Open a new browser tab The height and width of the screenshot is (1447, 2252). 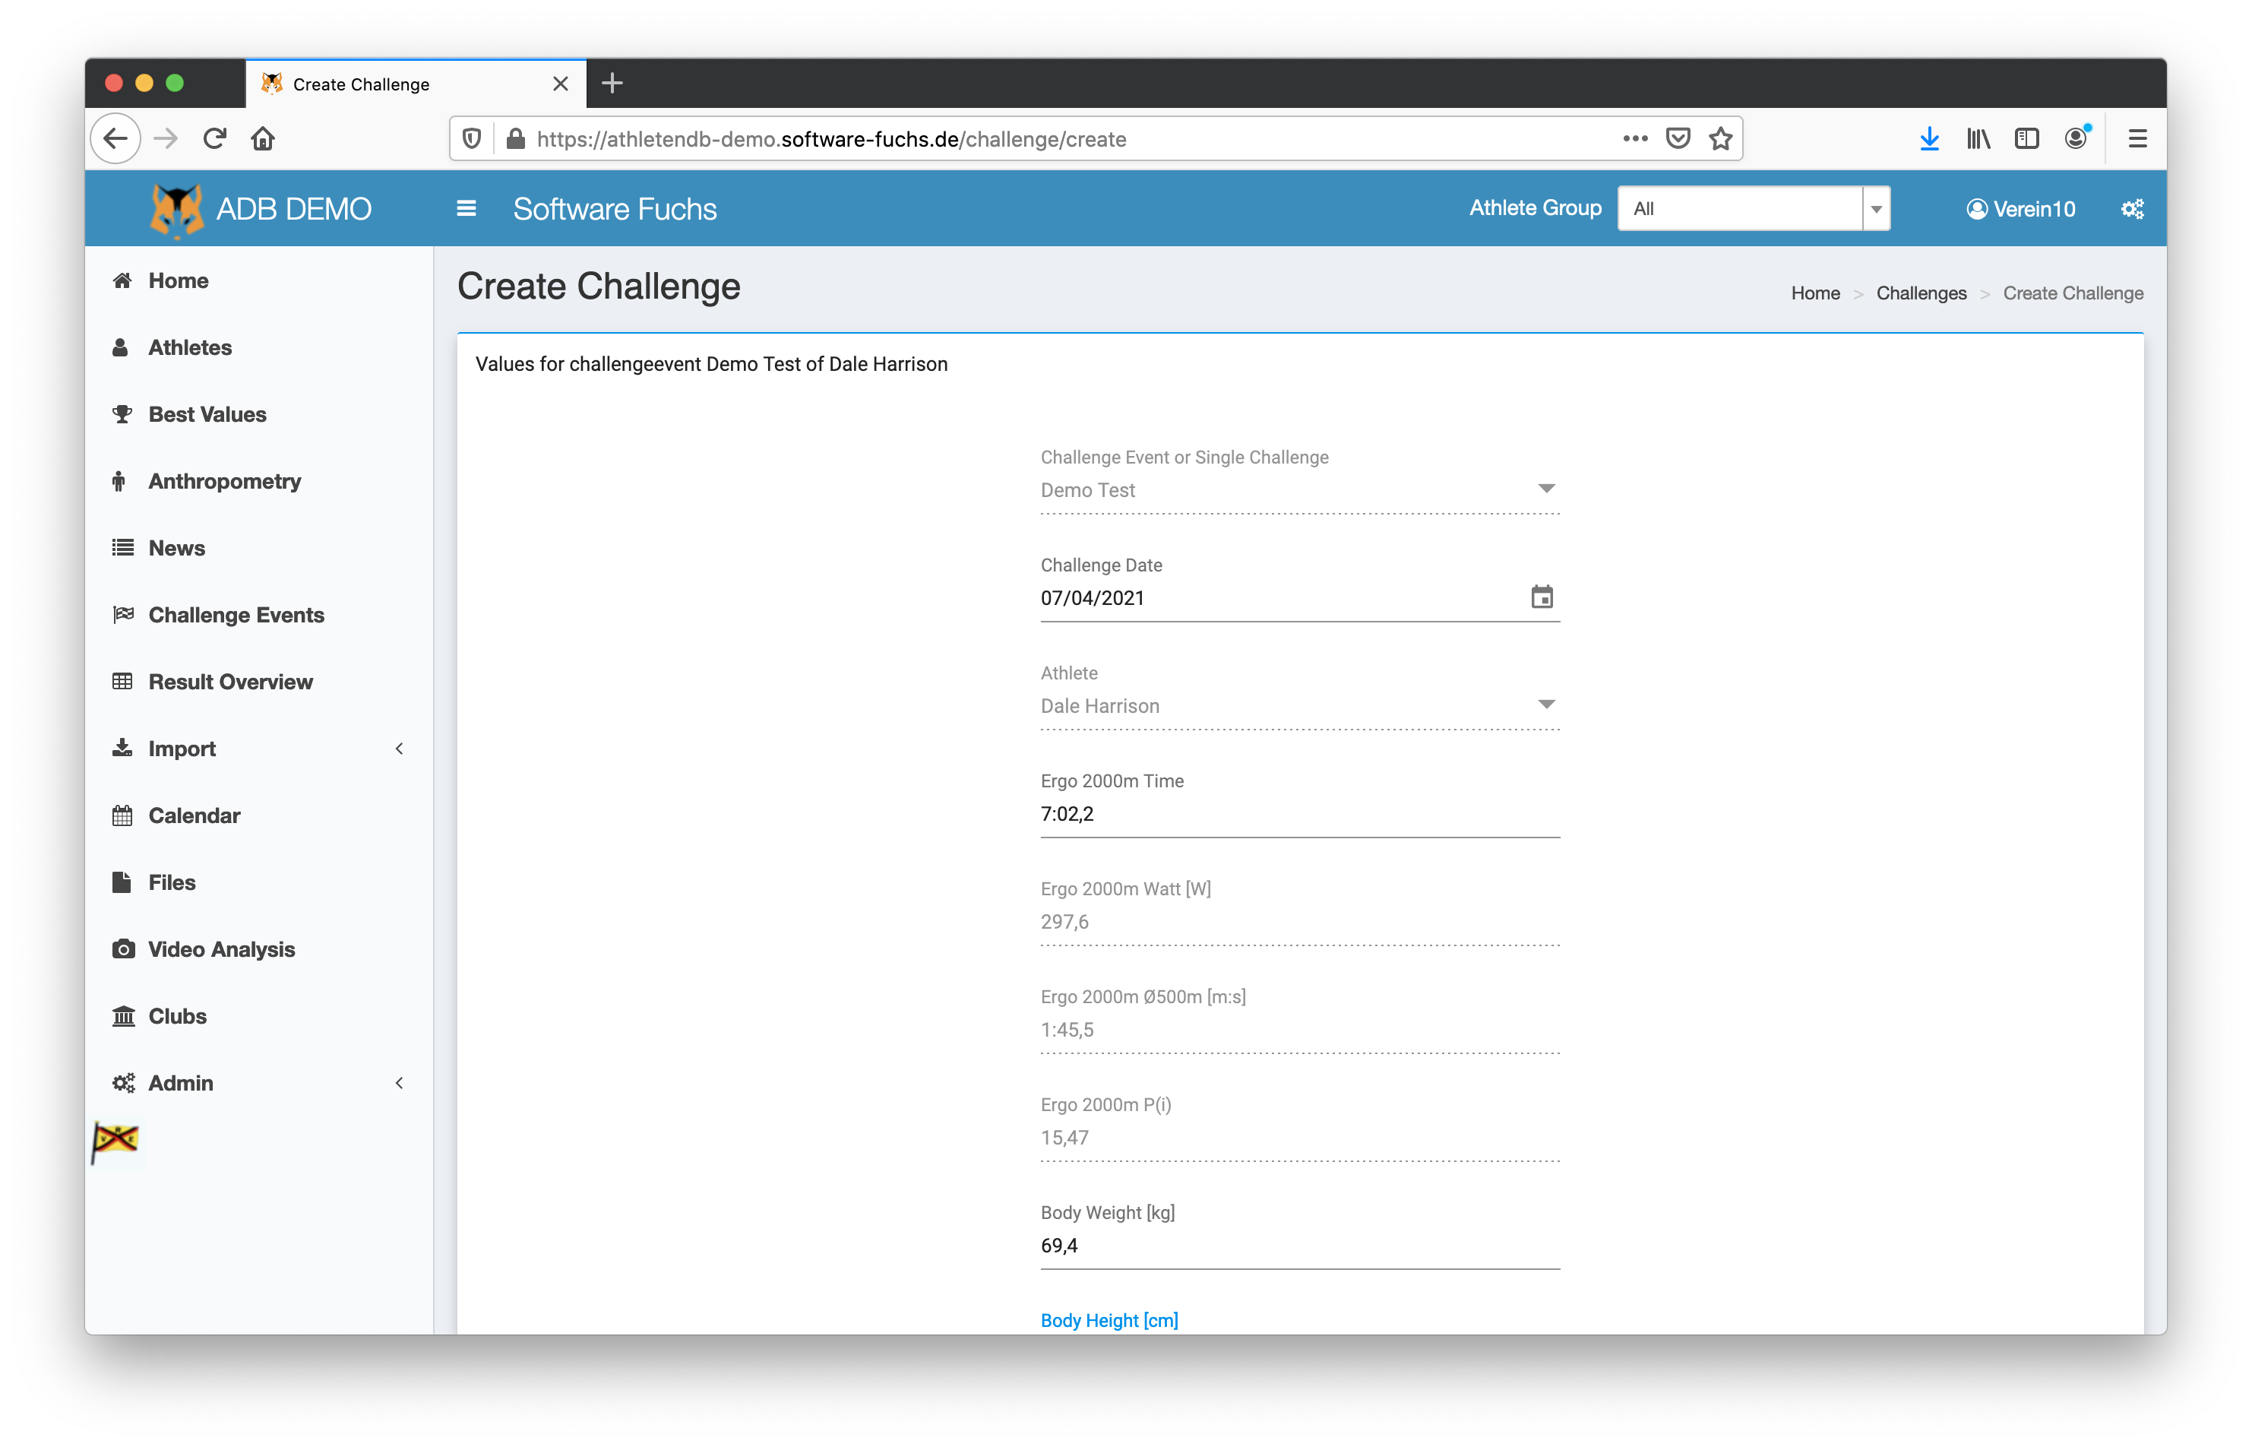pos(612,84)
